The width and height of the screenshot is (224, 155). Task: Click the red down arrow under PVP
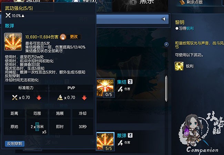[x=84, y=98]
